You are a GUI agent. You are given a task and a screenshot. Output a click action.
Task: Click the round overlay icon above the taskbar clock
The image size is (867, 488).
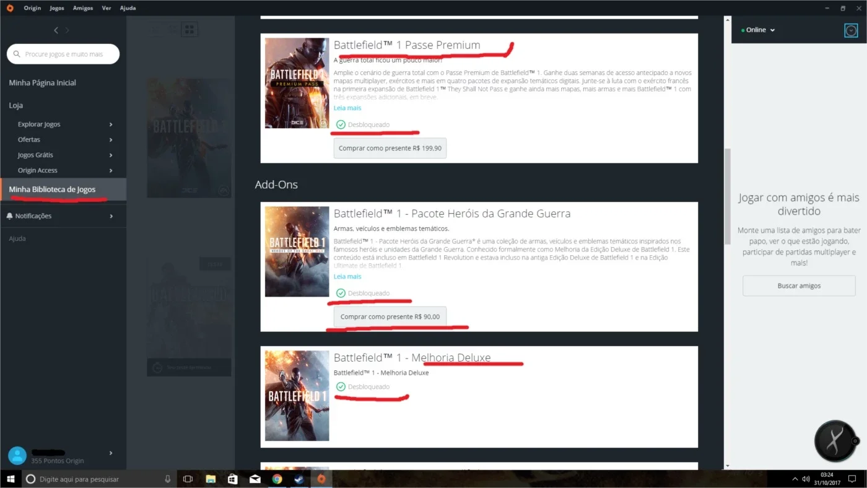835,441
